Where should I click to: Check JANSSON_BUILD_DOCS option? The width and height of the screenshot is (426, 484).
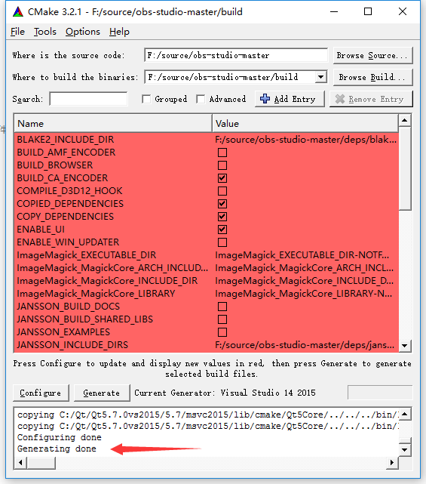click(x=222, y=307)
